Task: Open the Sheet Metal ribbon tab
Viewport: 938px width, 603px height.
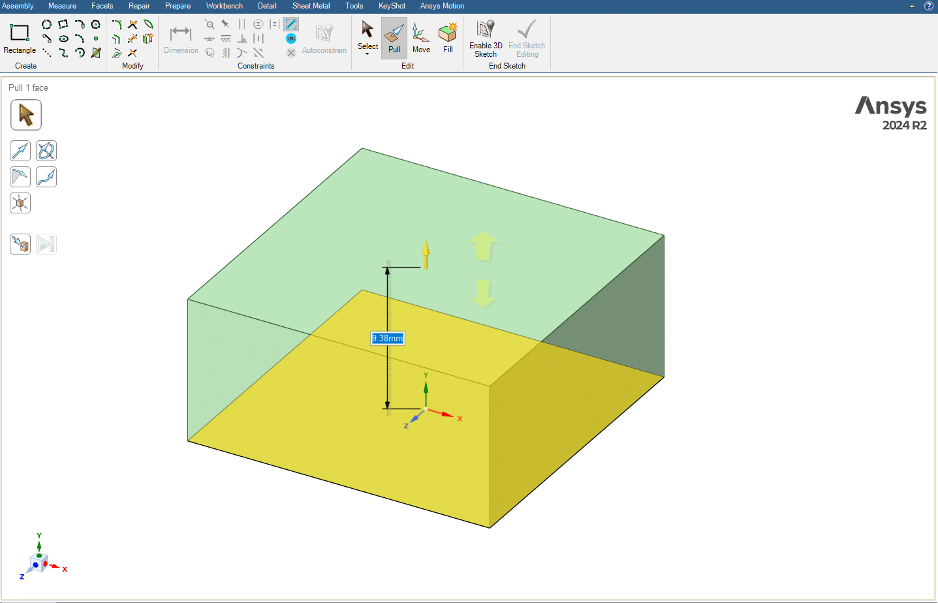Action: click(x=311, y=6)
